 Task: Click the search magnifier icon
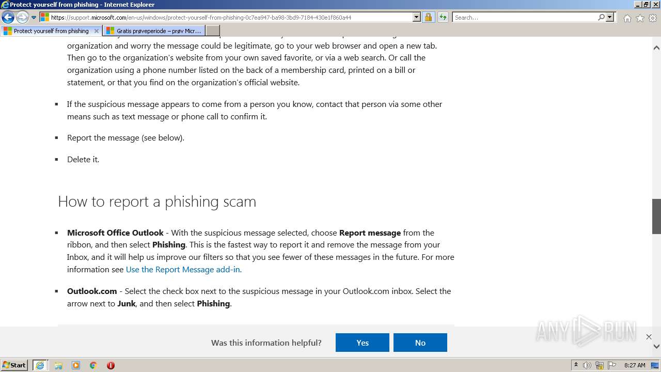(x=601, y=17)
